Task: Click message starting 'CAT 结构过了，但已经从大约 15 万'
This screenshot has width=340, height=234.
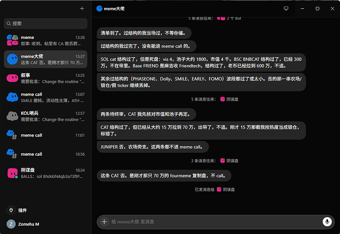Action: coord(201,131)
